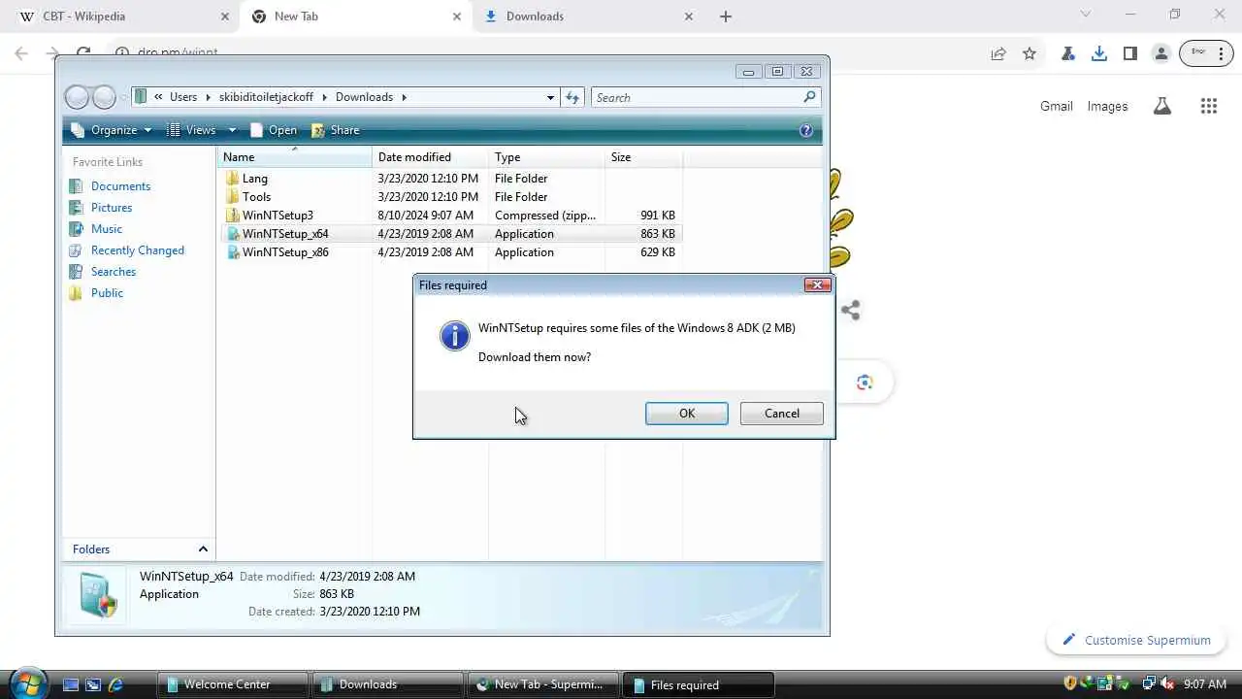Viewport: 1242px width, 699px height.
Task: Open the browser profile avatar
Action: click(x=1161, y=53)
